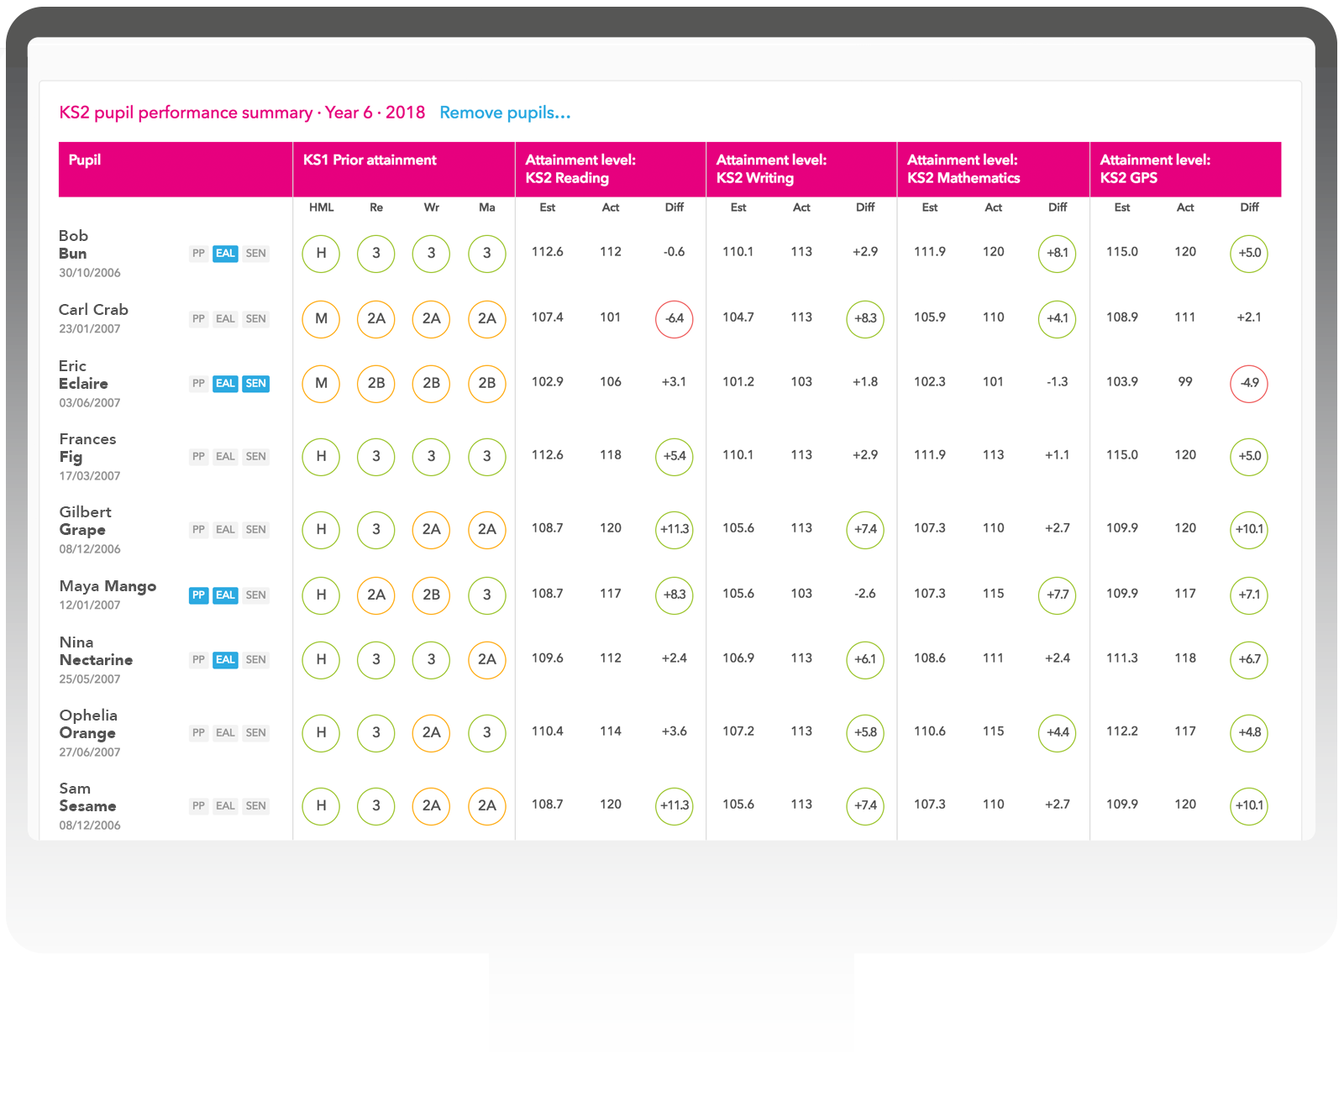Screen dimensions: 1344x1106
Task: Toggle the SEN tag for Carl Crab
Action: 256,319
